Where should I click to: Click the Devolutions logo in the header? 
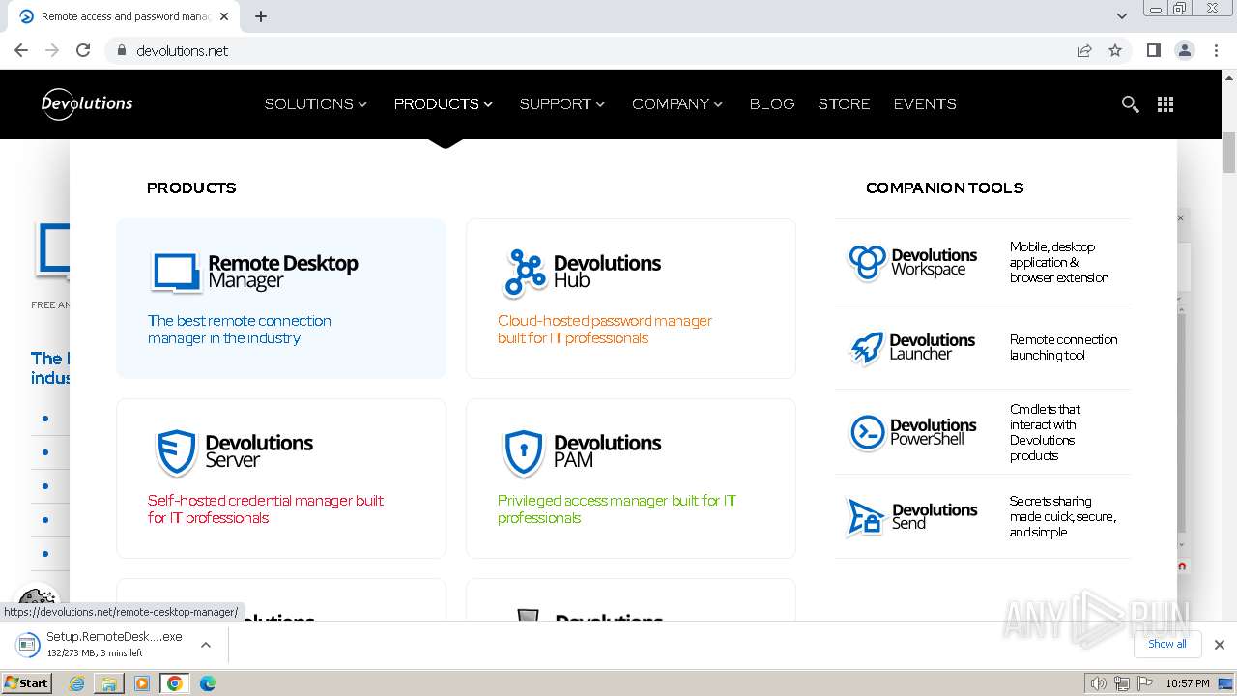87,103
